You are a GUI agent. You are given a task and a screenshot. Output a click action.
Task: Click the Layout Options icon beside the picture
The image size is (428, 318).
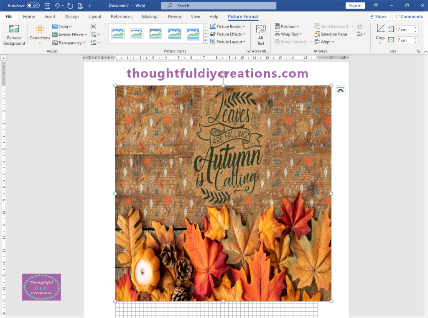pos(341,90)
